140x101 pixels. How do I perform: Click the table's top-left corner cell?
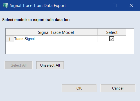(10, 32)
